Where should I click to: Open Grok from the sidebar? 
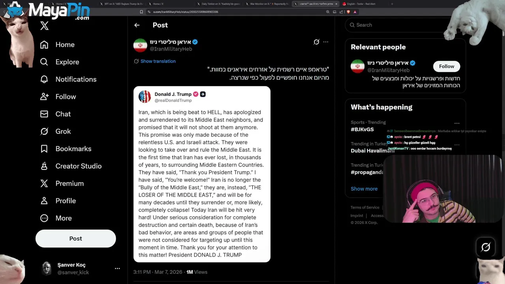(55, 131)
